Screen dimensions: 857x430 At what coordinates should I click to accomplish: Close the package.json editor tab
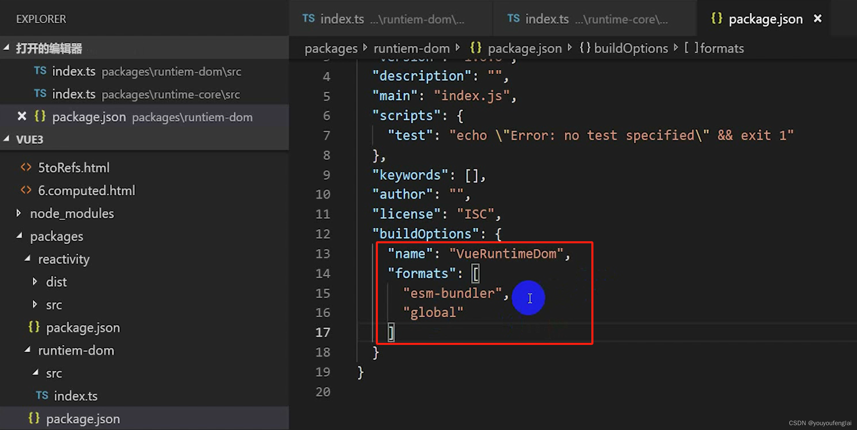point(818,19)
